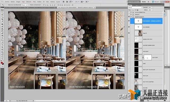170x102 pixels.
Task: Open the Edición menu
Action: (13, 2)
